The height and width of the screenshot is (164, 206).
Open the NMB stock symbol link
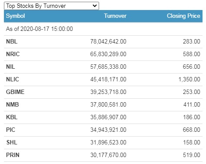[13, 105]
